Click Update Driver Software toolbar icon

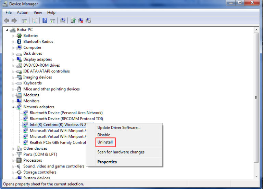tap(73, 21)
